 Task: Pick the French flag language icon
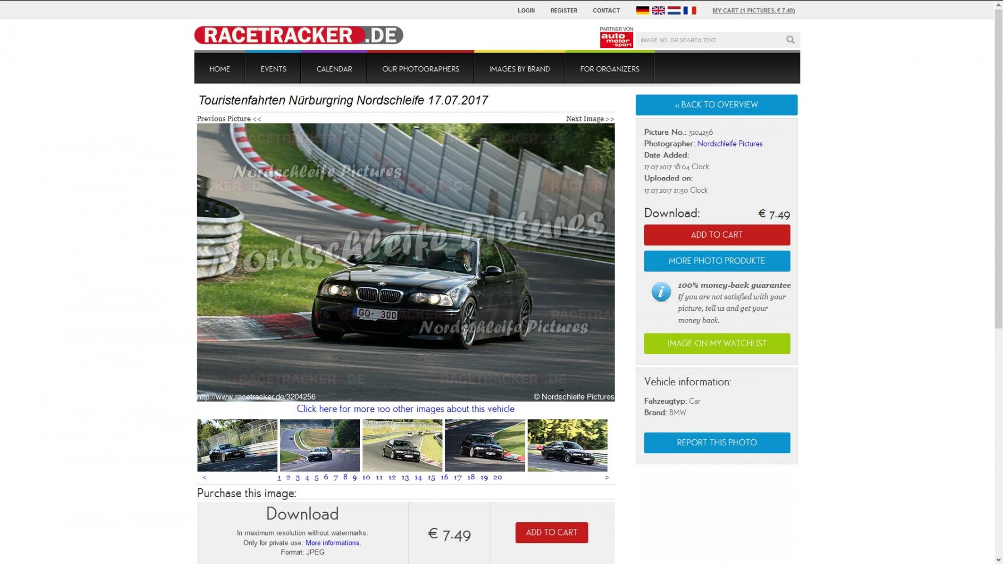689,11
